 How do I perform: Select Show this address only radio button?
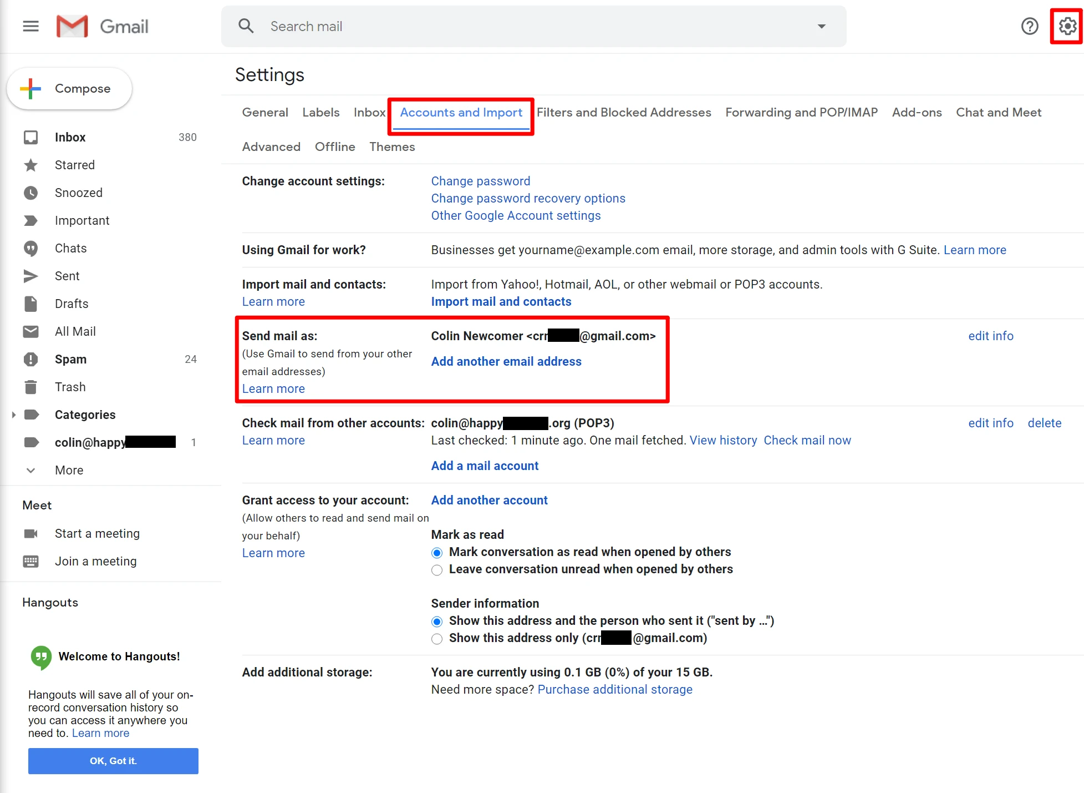click(437, 638)
